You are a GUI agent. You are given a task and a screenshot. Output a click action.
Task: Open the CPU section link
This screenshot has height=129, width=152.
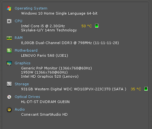pos(18,21)
